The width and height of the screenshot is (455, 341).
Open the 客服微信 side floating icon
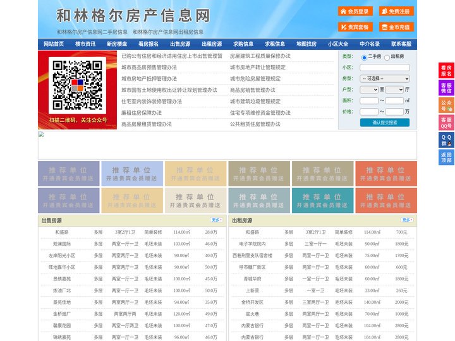coord(446,88)
